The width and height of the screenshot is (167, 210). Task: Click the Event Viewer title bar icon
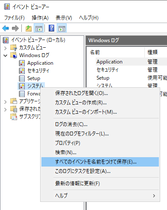(x=7, y=6)
